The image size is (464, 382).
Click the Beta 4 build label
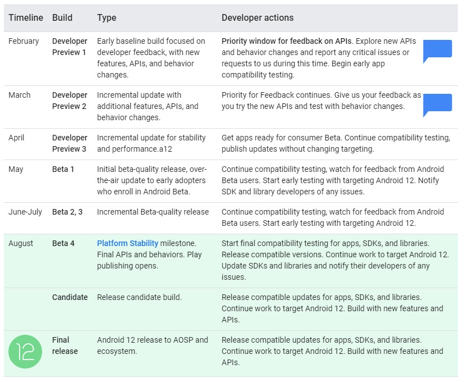(x=63, y=243)
